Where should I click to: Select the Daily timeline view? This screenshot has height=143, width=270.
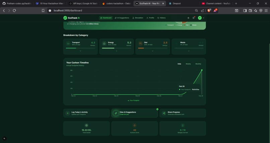click(x=179, y=64)
